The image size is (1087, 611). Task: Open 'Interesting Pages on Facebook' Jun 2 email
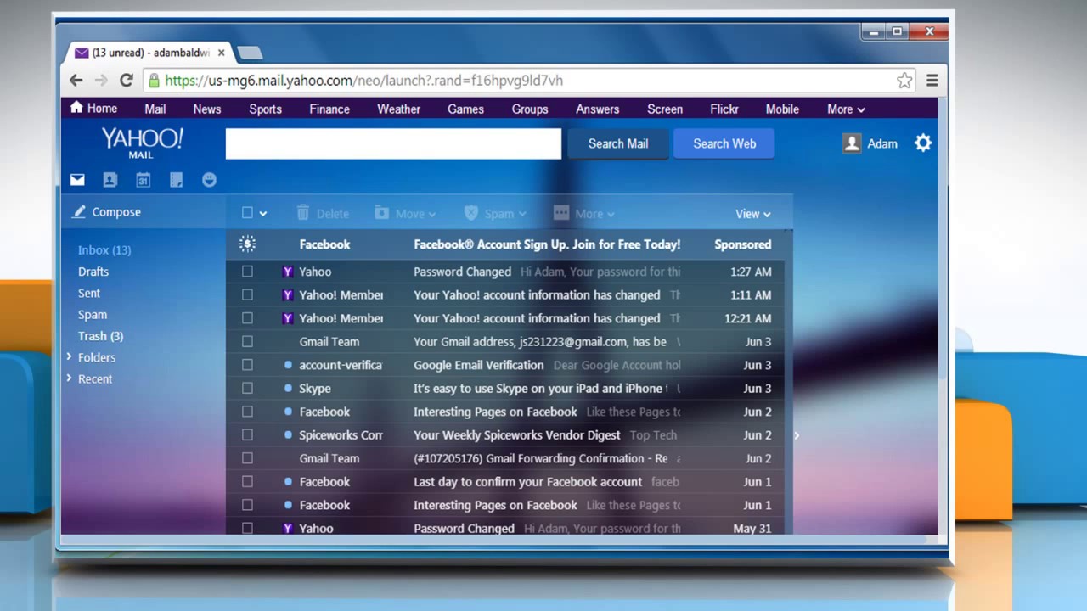pos(504,412)
